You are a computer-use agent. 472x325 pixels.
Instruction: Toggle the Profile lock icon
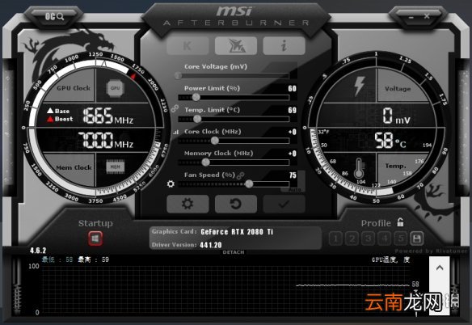click(x=400, y=222)
